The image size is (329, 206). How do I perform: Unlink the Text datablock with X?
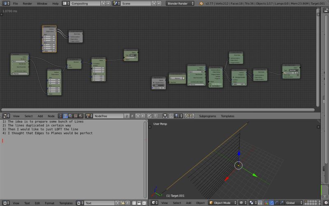pos(127,203)
